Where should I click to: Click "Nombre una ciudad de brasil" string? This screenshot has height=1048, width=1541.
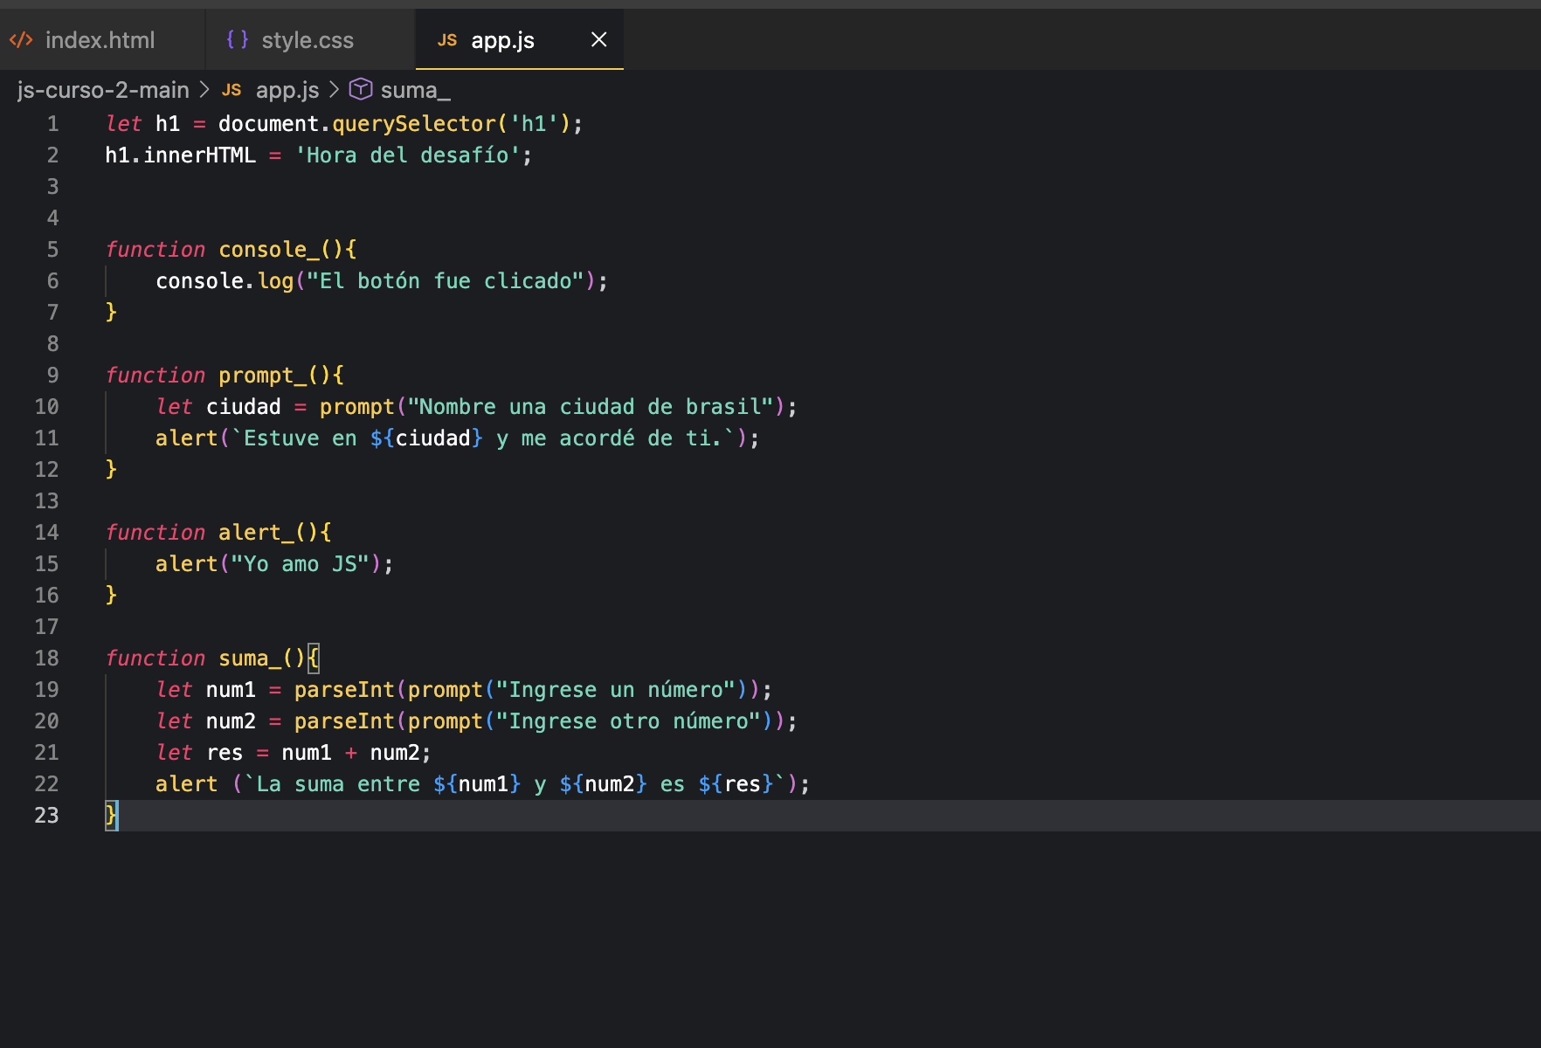tap(591, 407)
